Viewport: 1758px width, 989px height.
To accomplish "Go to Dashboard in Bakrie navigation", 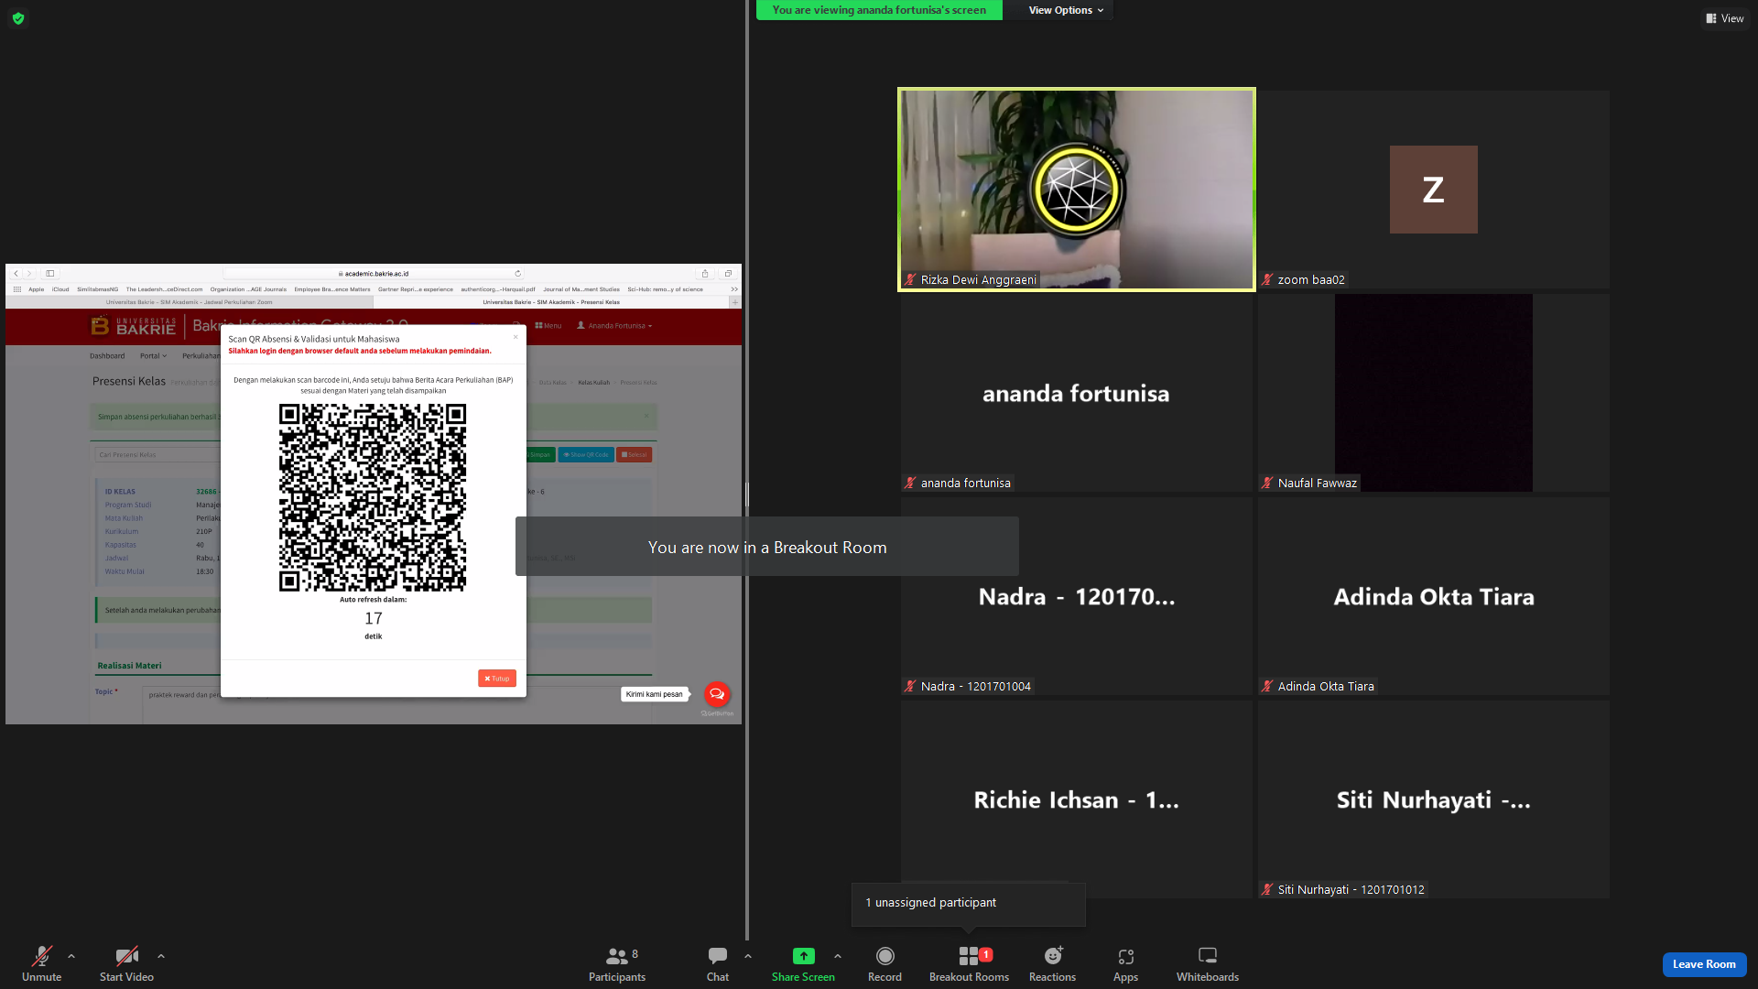I will [x=107, y=356].
